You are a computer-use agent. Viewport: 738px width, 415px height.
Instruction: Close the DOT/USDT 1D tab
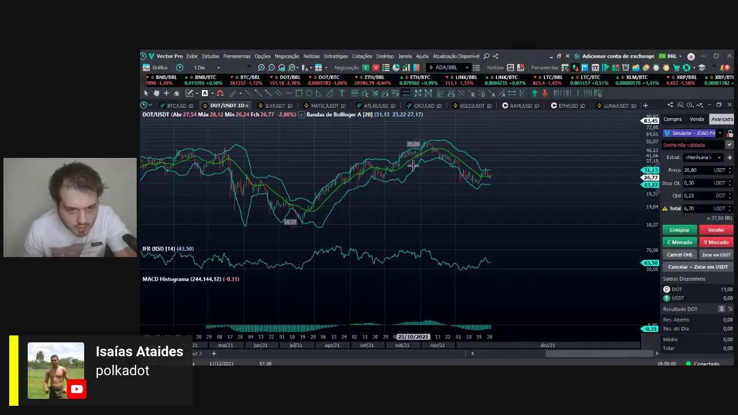tap(247, 105)
